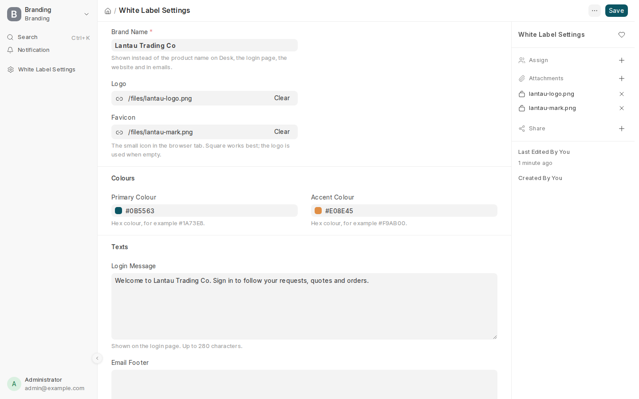This screenshot has height=399, width=639.
Task: Click the Login Message text area
Action: click(x=304, y=306)
